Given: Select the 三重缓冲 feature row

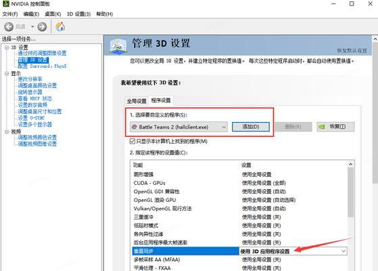Looking at the screenshot, I should click(239, 217).
